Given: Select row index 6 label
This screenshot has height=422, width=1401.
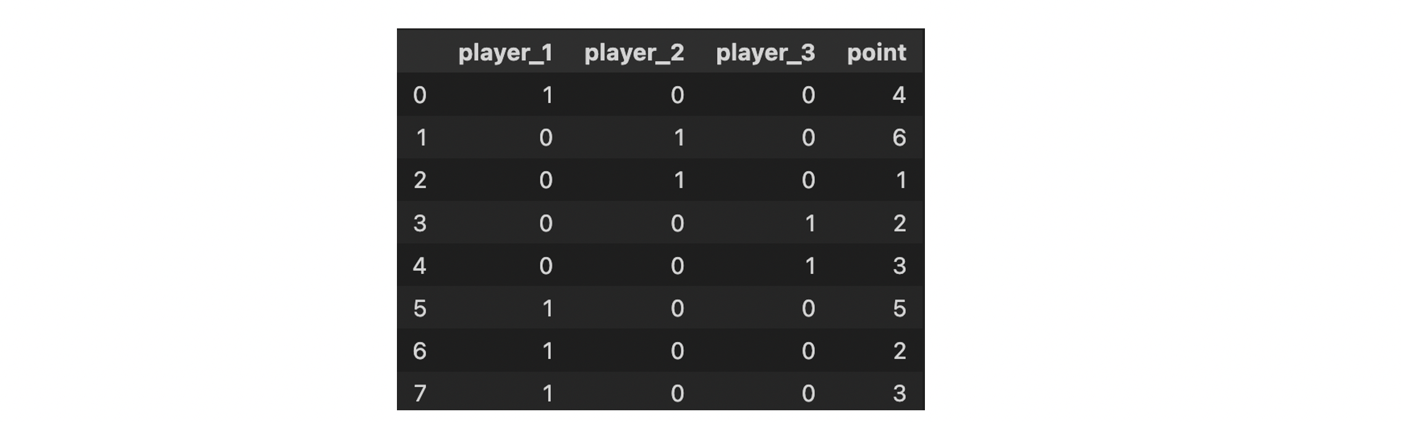Looking at the screenshot, I should coord(420,351).
